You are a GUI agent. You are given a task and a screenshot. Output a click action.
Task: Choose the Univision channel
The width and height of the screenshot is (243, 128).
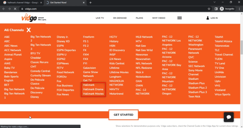(x=220, y=77)
